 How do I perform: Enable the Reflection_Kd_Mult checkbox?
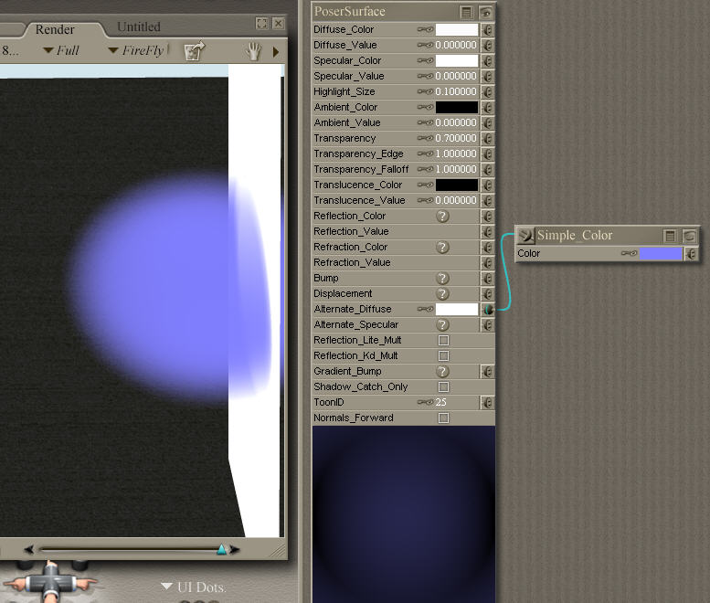click(x=444, y=355)
